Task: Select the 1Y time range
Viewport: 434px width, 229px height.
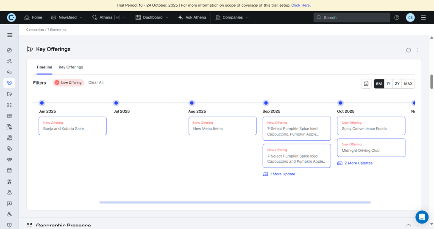Action: click(x=388, y=84)
